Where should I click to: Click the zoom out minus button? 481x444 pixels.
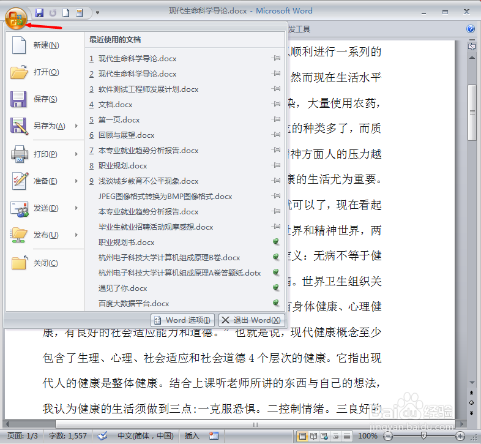click(x=388, y=436)
